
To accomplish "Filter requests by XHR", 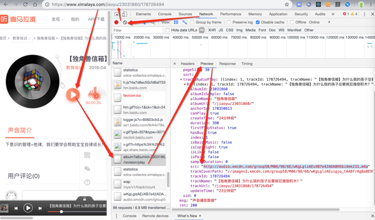I will click(212, 30).
